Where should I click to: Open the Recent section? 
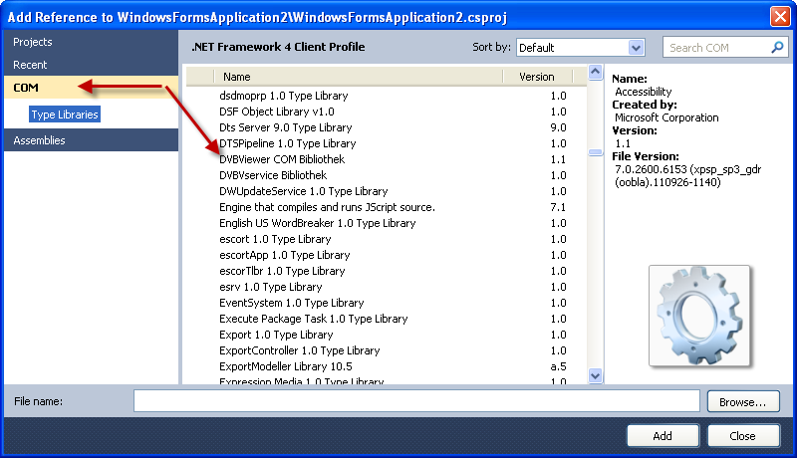(30, 65)
